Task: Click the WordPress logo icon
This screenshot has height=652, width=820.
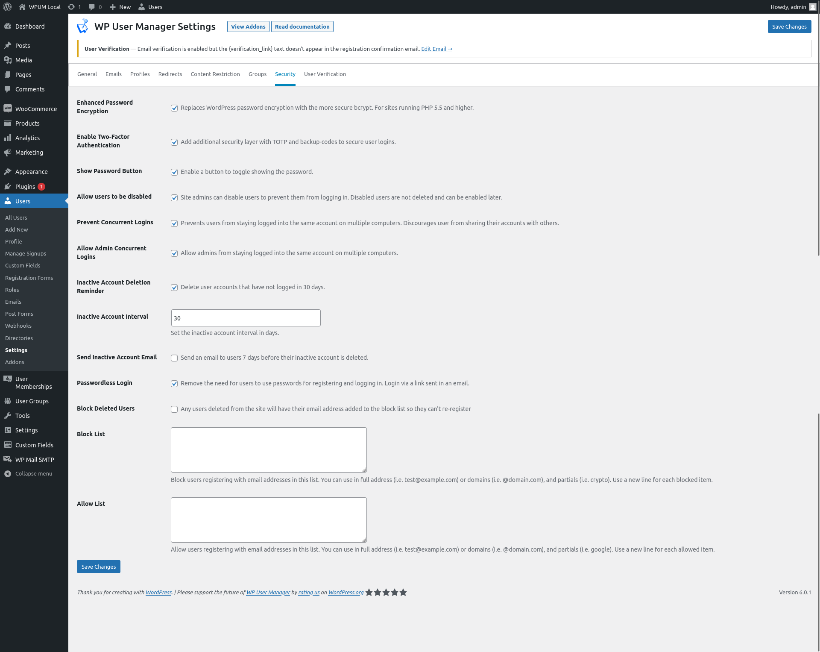Action: (7, 7)
